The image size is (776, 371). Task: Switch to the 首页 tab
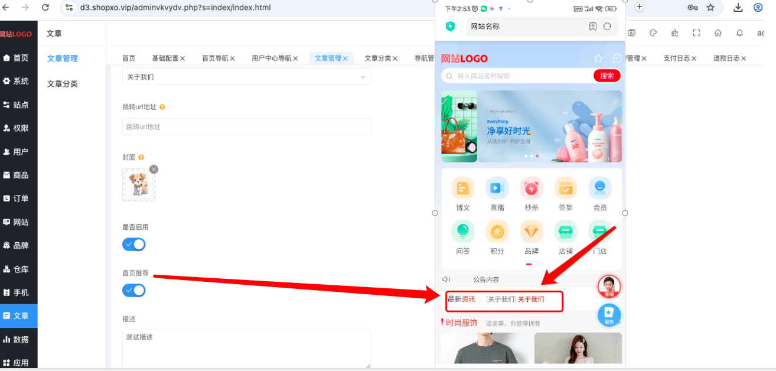[129, 58]
